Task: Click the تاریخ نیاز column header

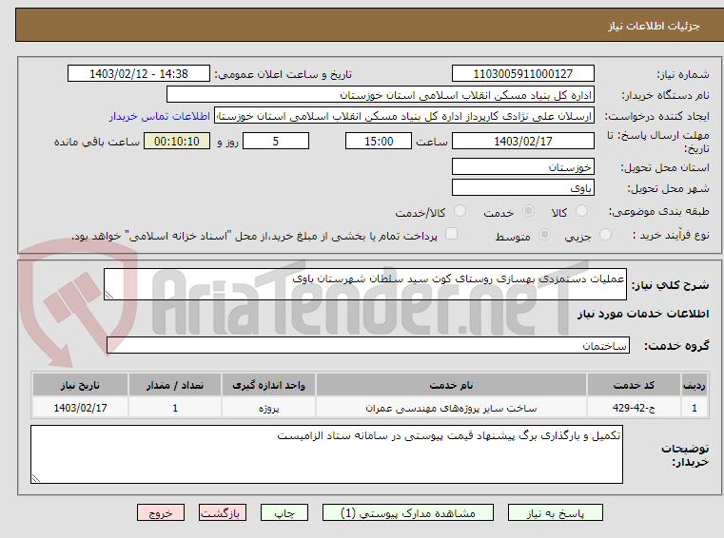Action: (80, 385)
